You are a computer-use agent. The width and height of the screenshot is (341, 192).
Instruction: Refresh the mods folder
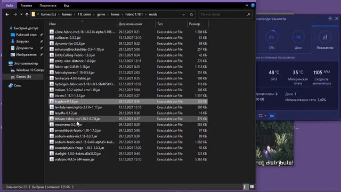point(191,14)
